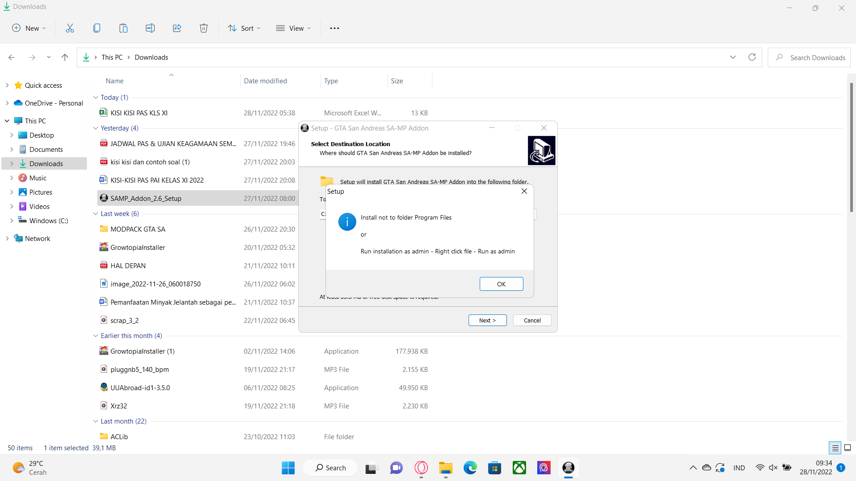The image size is (856, 481).
Task: Open the New item dropdown
Action: [x=29, y=28]
